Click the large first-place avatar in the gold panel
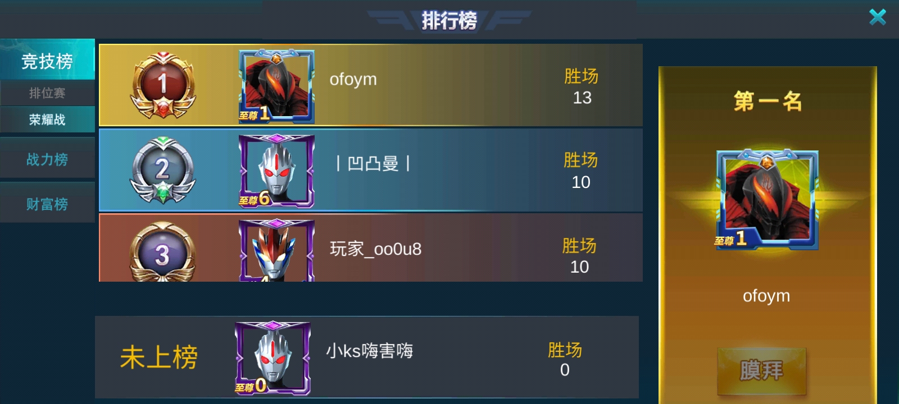The width and height of the screenshot is (899, 404). (767, 199)
